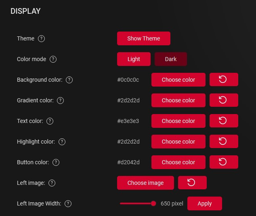
Task: Click the question mark next to Gradient color
Action: pos(60,100)
